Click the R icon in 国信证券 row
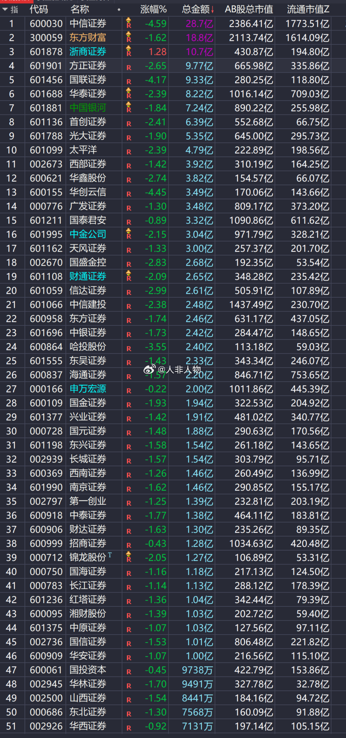The height and width of the screenshot is (738, 346). coord(129,644)
